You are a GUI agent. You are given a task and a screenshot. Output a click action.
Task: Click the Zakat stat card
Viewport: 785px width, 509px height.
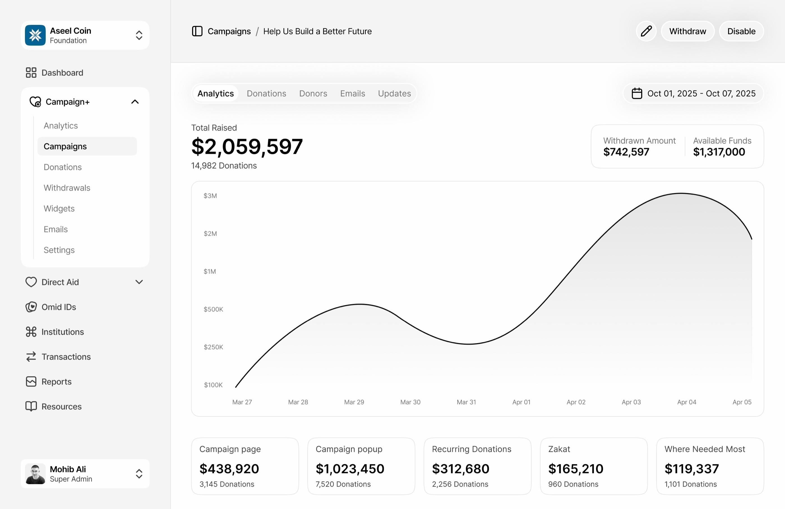(594, 466)
